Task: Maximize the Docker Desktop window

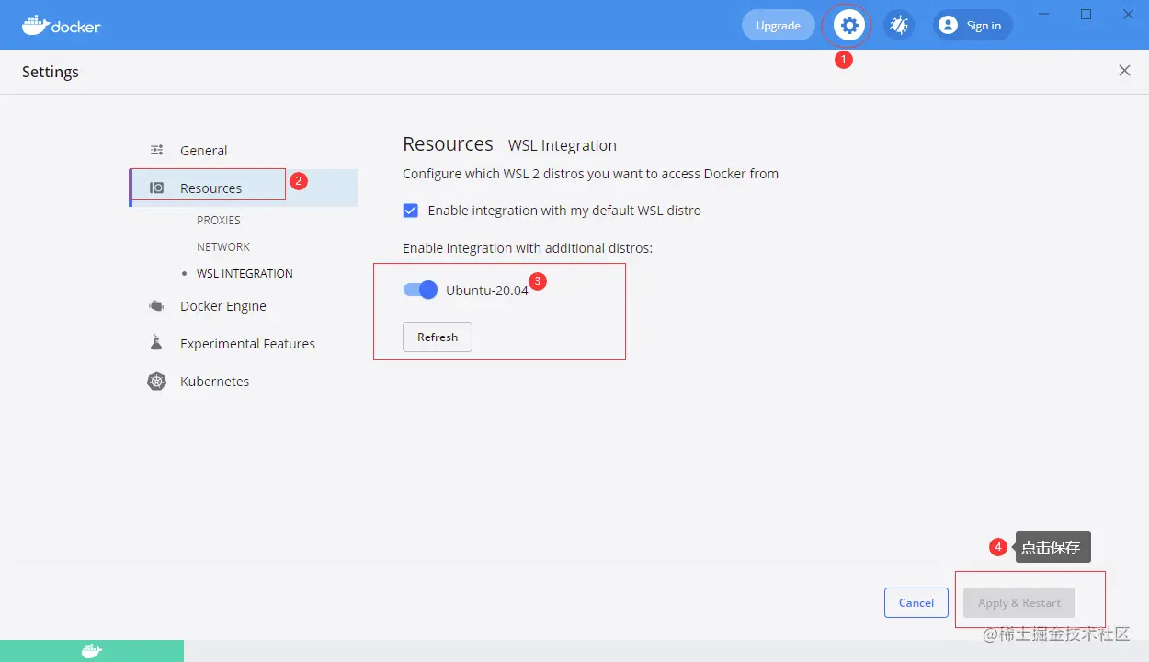Action: (x=1086, y=15)
